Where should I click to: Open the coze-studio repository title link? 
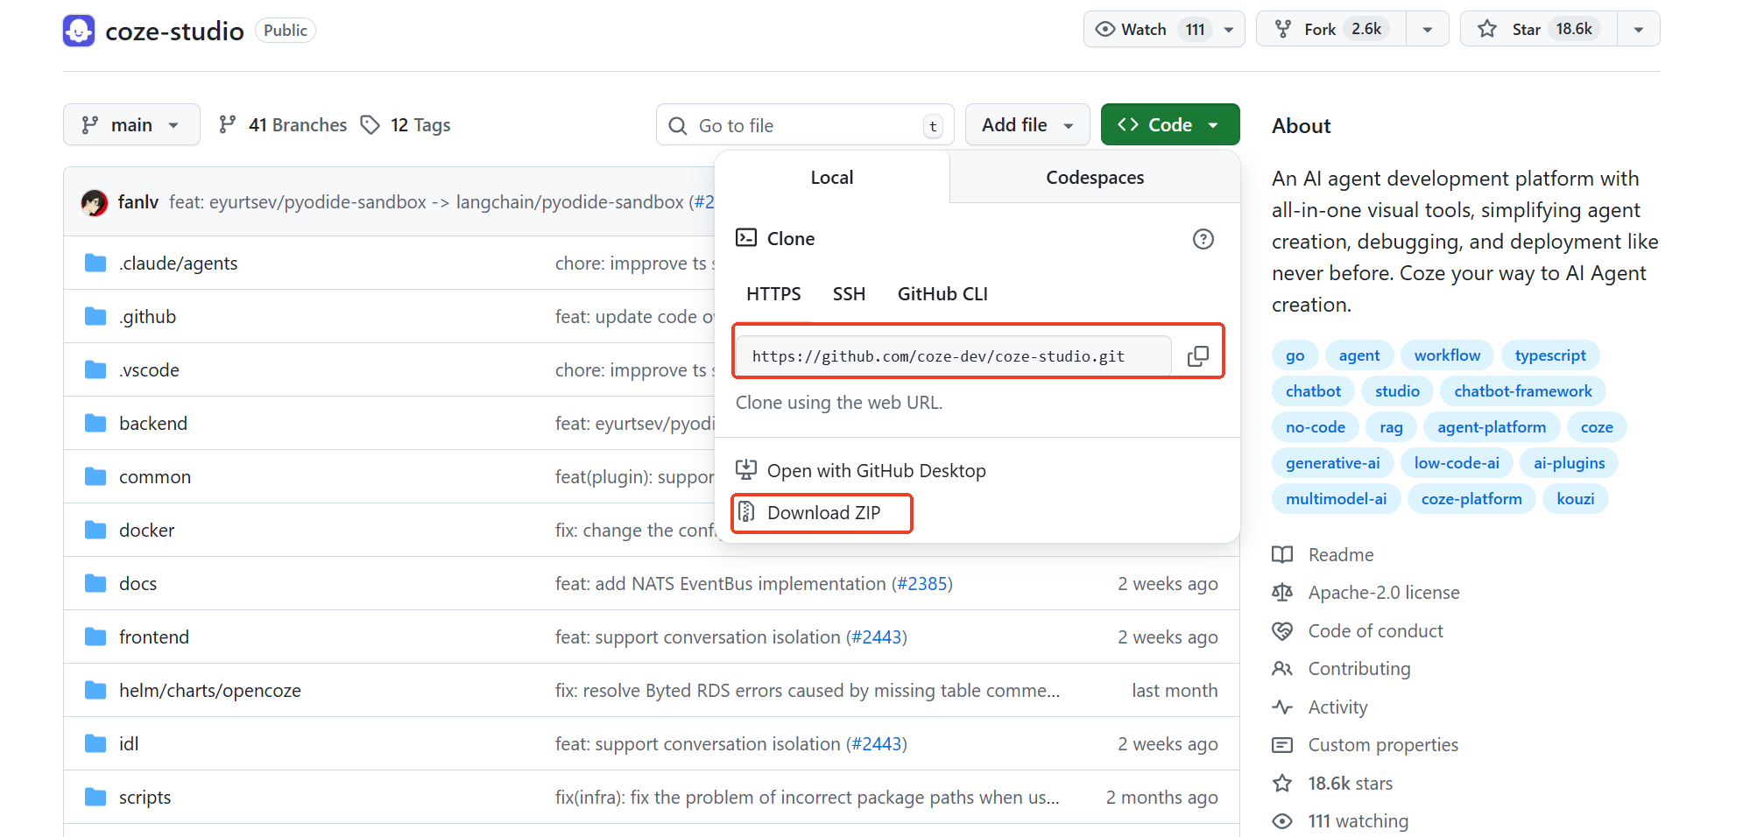click(174, 32)
